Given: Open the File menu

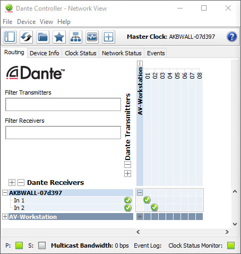Looking at the screenshot, I should 7,22.
